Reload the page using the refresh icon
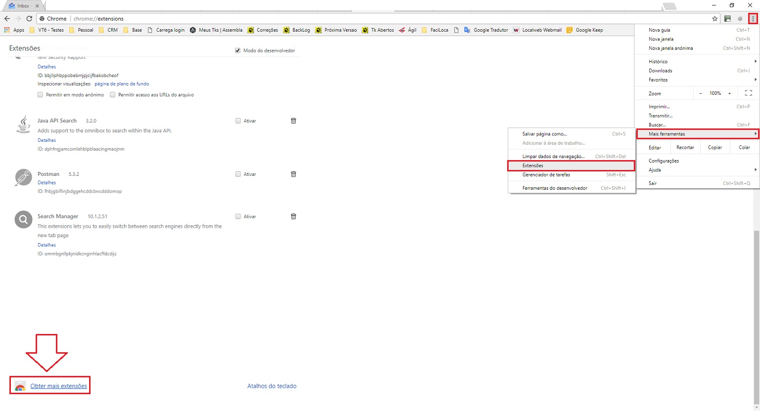Screen dimensions: 760x411 pos(29,19)
